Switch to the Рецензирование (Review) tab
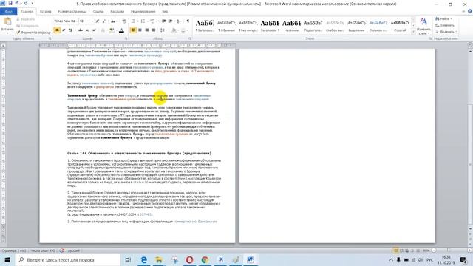The width and height of the screenshot is (473, 266). point(143,12)
